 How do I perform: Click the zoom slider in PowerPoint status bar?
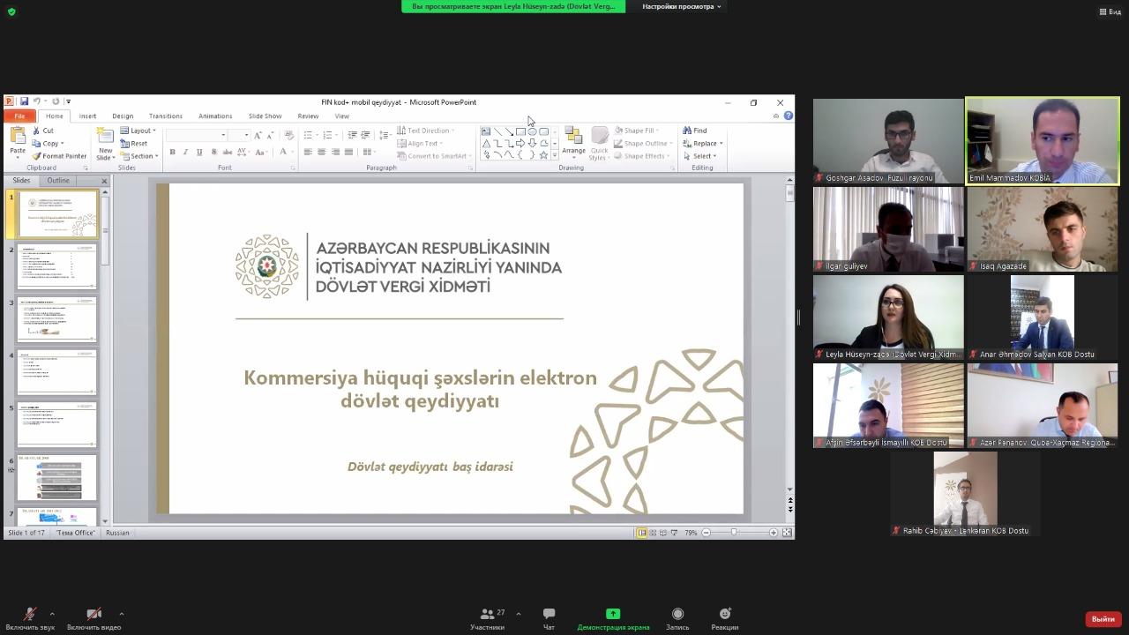point(734,533)
